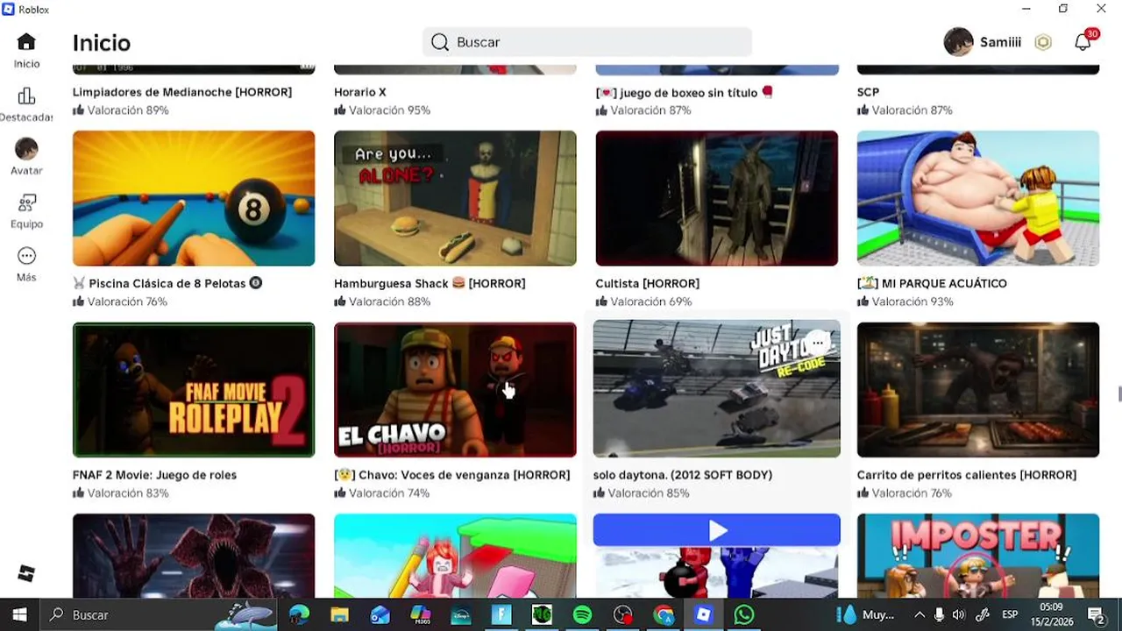
Task: Open Google Chrome from taskbar
Action: click(664, 615)
